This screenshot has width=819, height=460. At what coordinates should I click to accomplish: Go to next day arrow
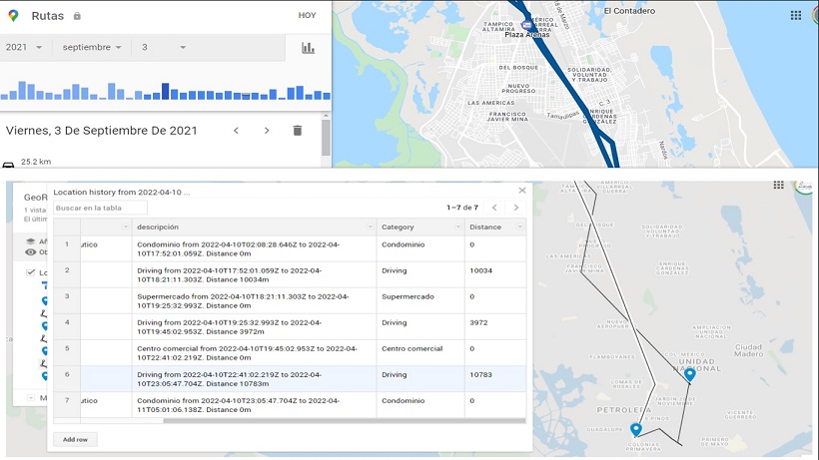[x=267, y=131]
